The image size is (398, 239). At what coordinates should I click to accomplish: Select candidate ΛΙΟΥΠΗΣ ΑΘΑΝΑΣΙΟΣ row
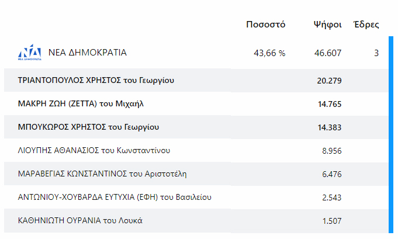(94, 150)
